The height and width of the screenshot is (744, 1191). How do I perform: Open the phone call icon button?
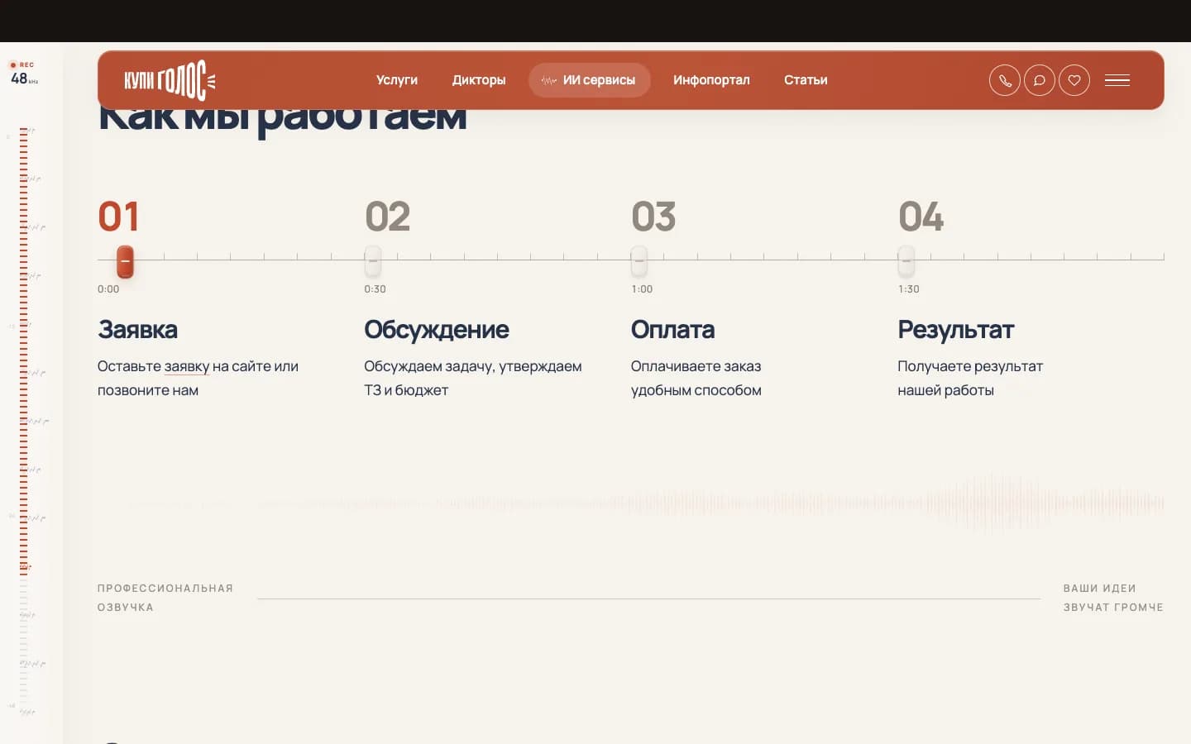click(1005, 80)
